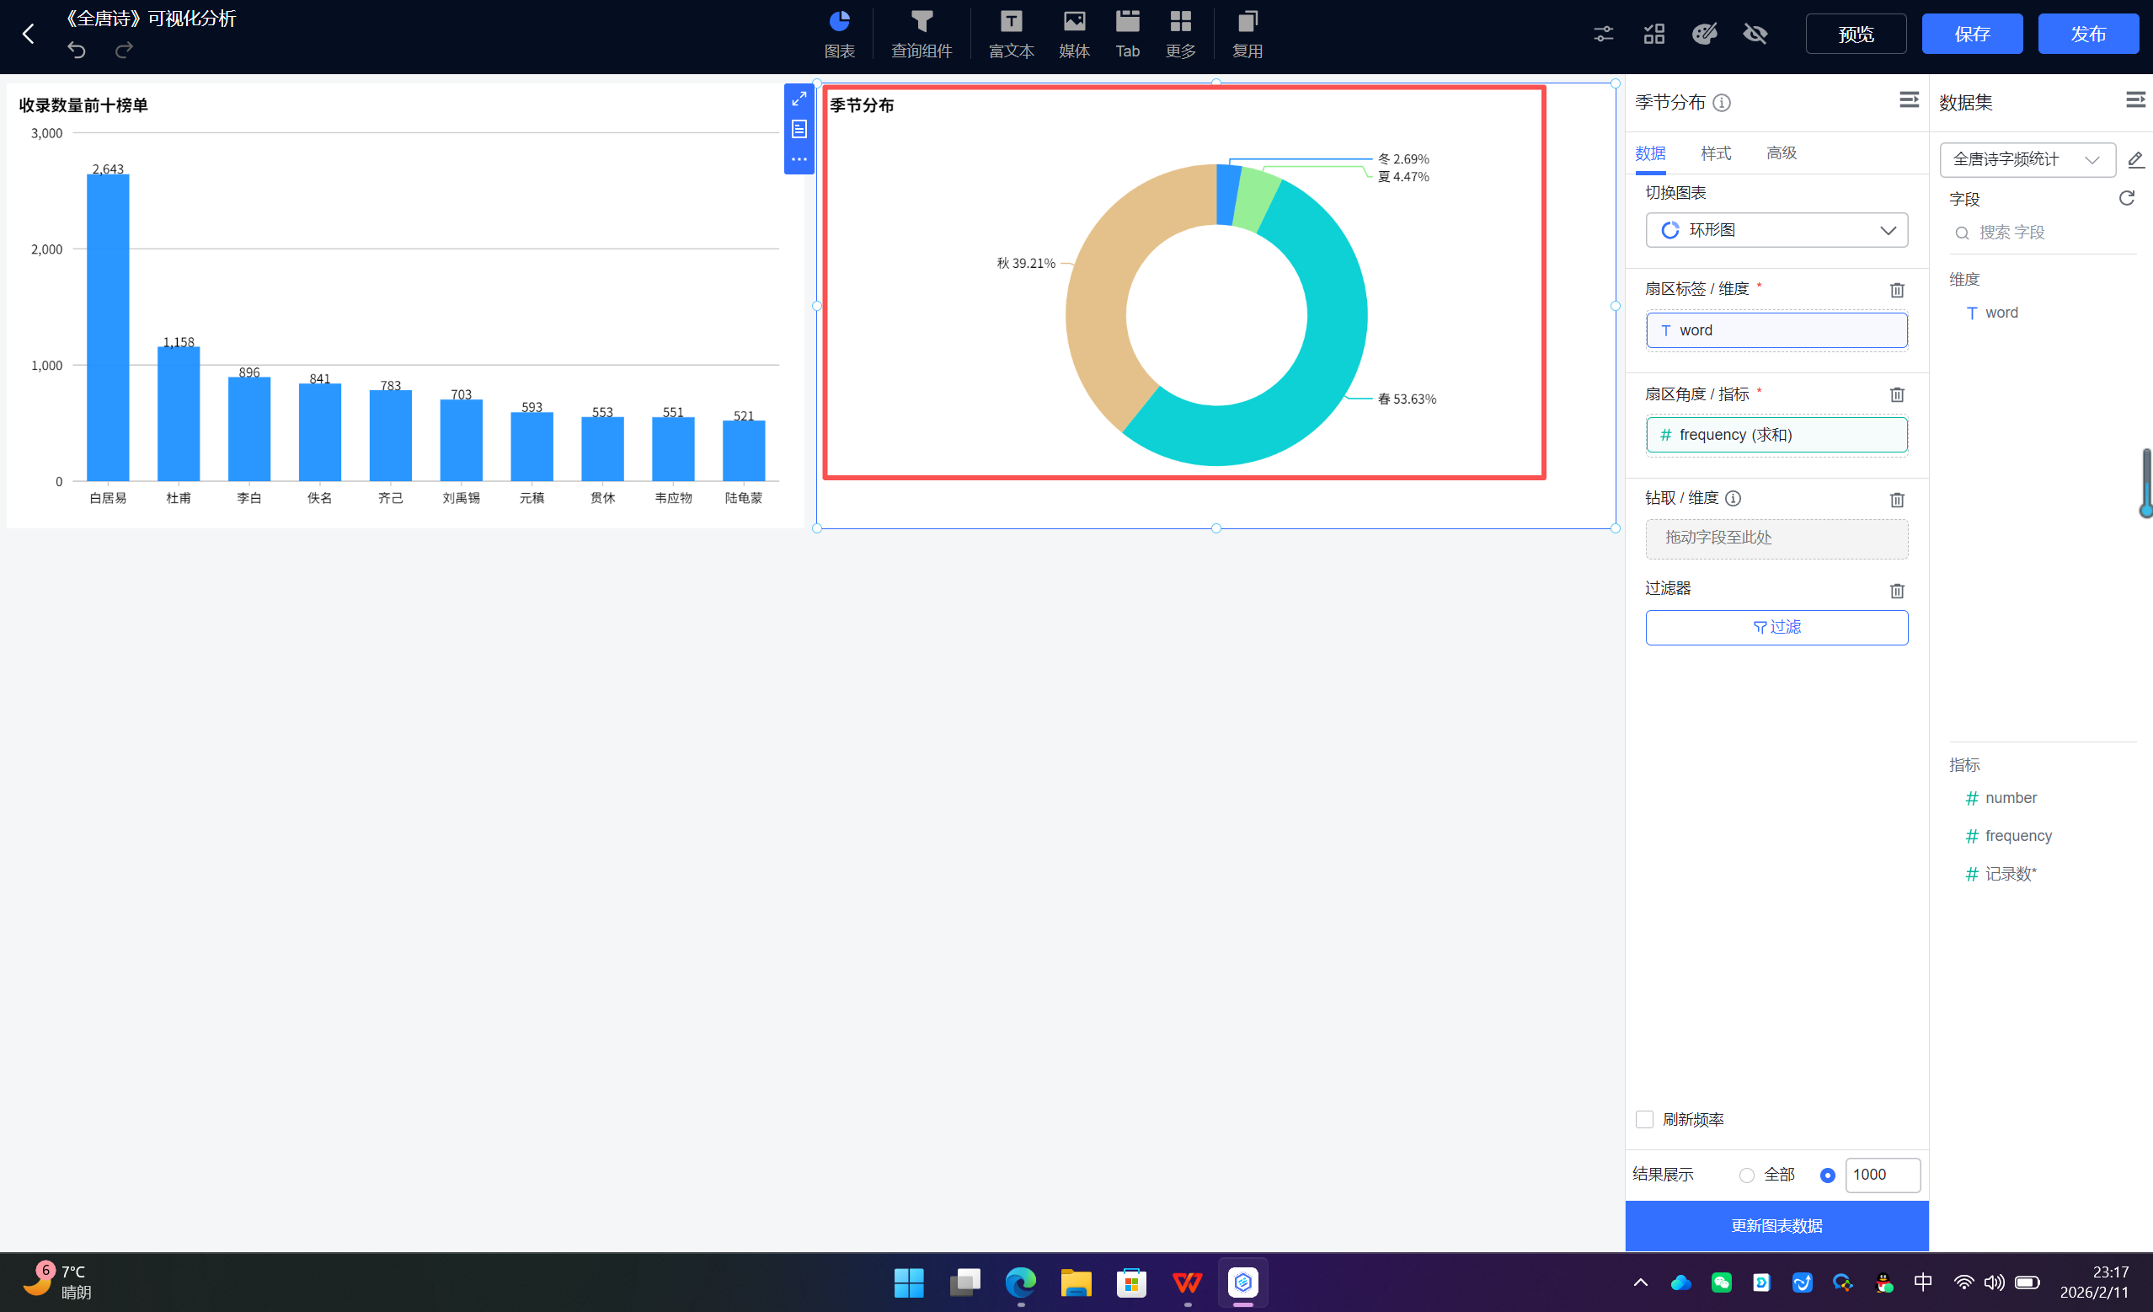The width and height of the screenshot is (2153, 1312).
Task: Refresh the 字段 field list
Action: point(2126,200)
